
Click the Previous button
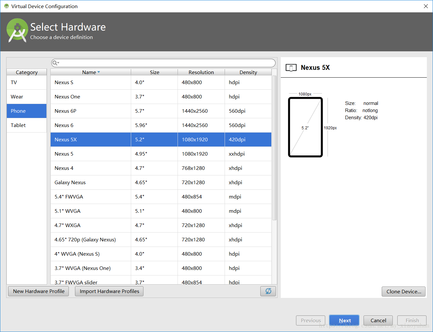[311, 320]
